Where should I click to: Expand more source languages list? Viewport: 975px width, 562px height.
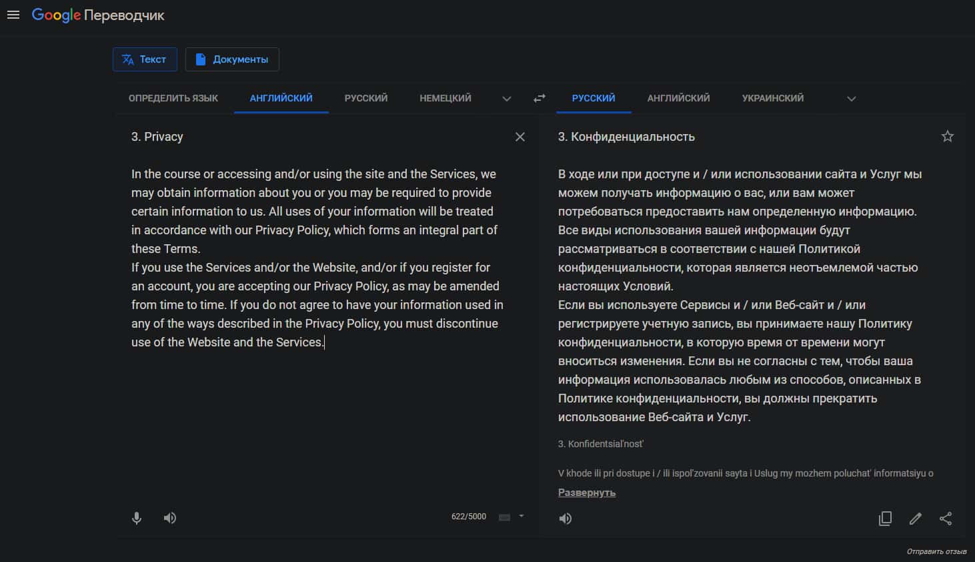[x=507, y=99]
